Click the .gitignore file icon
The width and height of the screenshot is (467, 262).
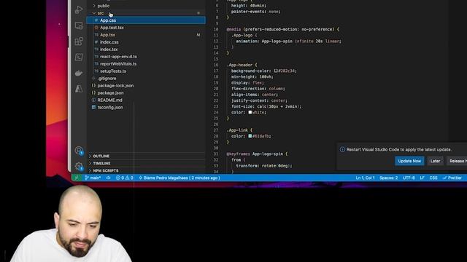pos(93,78)
